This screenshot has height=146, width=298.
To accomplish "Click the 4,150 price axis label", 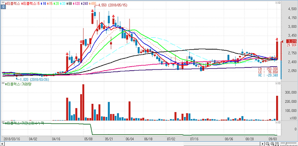I will 292,18.
